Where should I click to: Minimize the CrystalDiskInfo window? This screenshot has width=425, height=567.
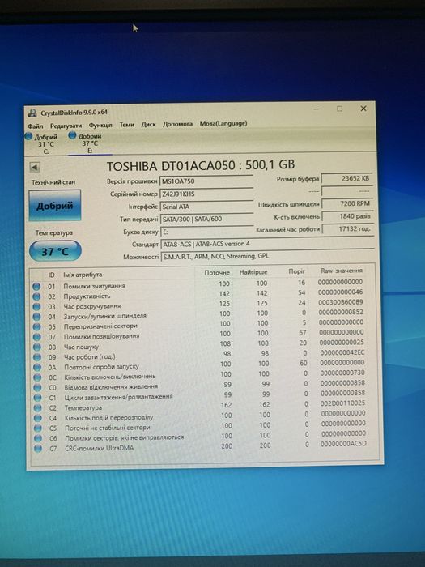click(317, 109)
